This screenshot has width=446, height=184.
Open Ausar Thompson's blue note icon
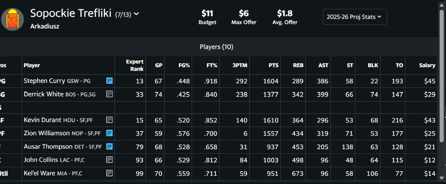pyautogui.click(x=109, y=146)
